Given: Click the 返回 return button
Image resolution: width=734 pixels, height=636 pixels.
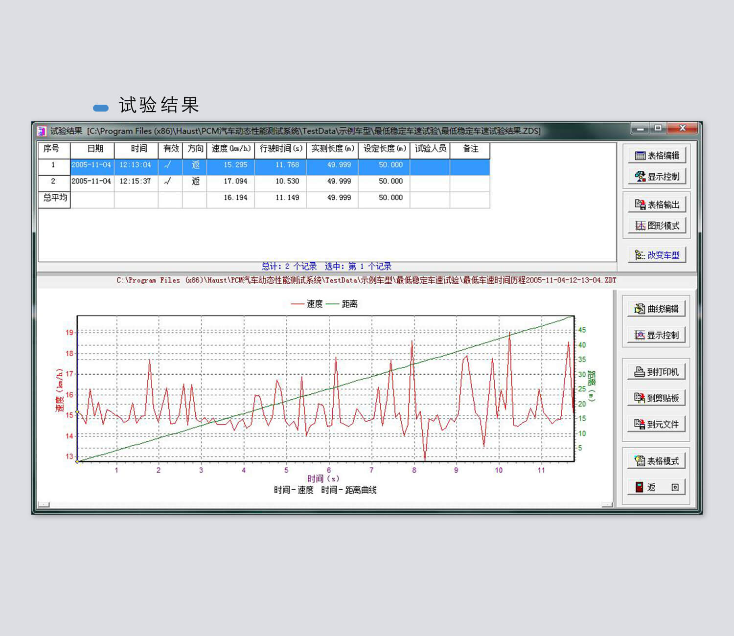Looking at the screenshot, I should point(657,487).
